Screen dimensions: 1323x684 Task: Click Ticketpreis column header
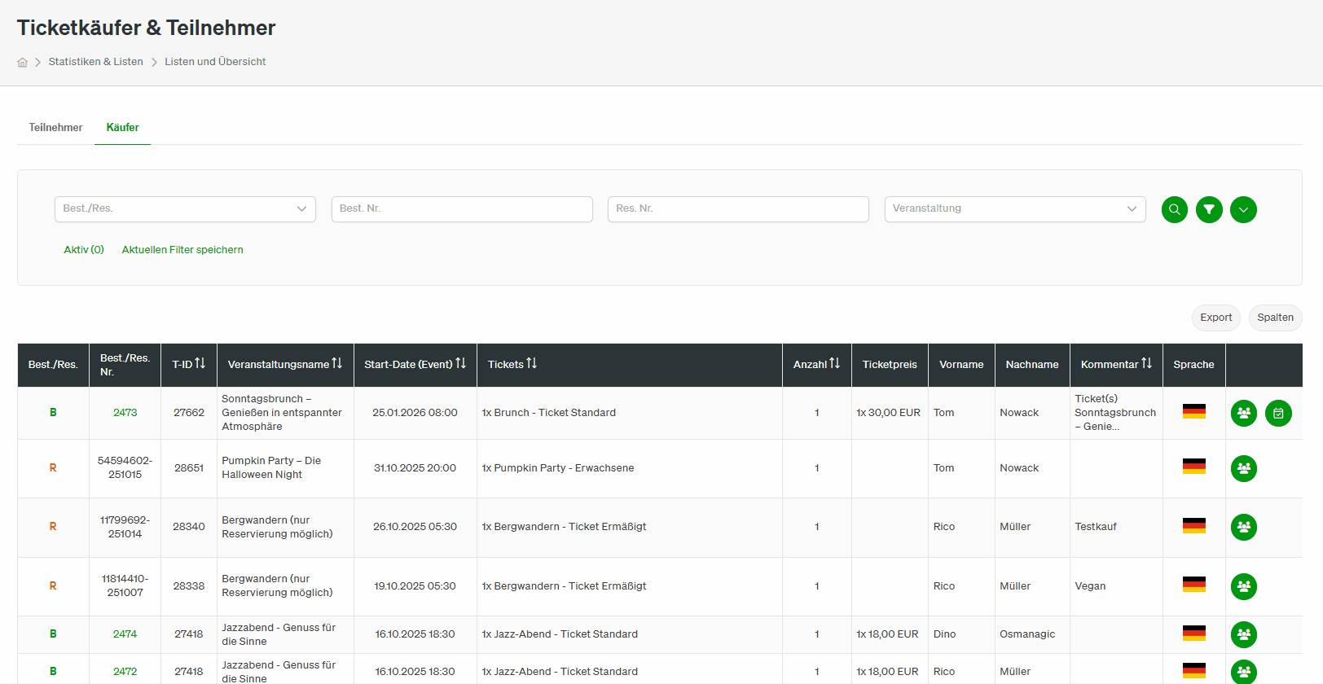(x=890, y=365)
